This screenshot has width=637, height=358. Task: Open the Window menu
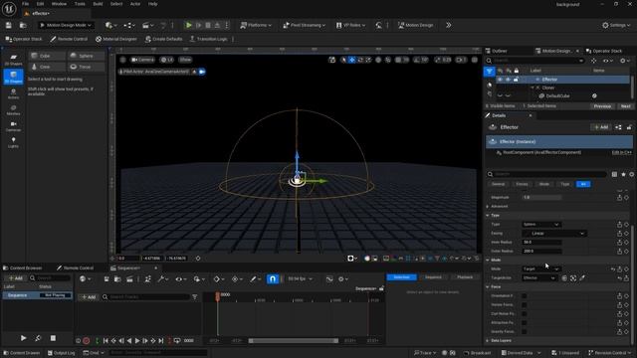(x=59, y=4)
